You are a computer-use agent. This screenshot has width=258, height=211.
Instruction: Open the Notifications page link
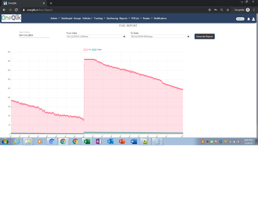coord(160,18)
